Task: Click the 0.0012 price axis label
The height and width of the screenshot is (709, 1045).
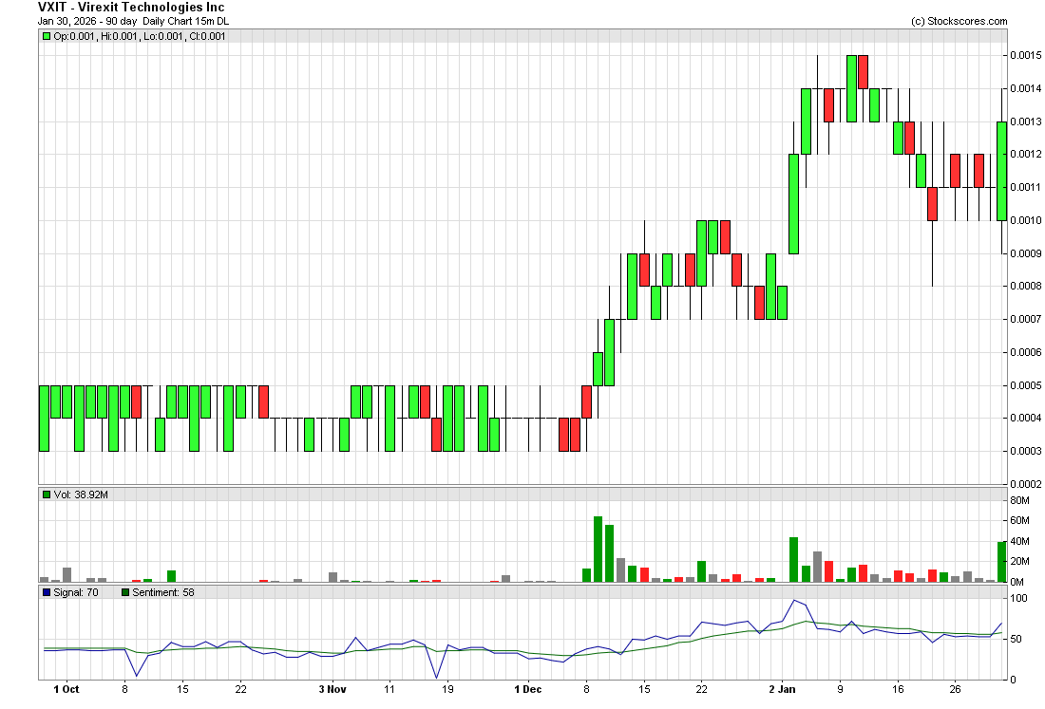Action: 1026,155
